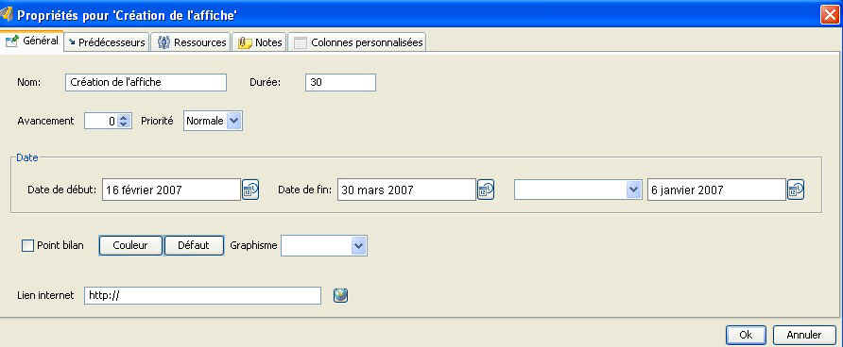843x347 pixels.
Task: Click the Couleur button
Action: click(130, 246)
